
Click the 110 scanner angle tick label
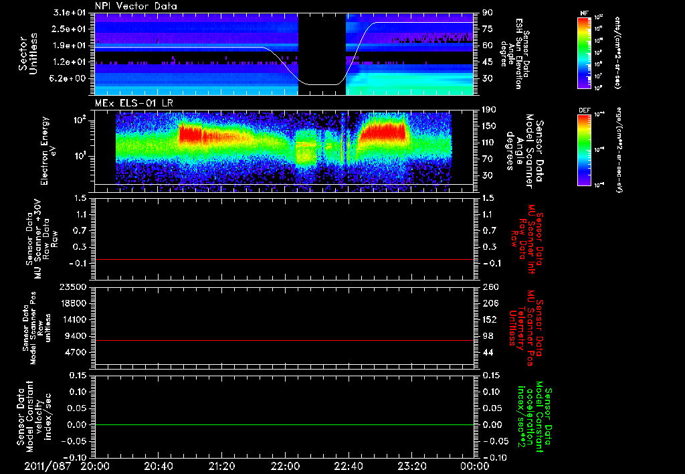point(489,143)
